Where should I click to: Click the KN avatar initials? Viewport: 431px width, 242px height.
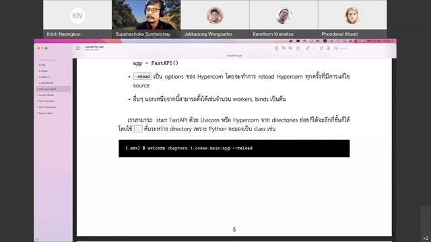pos(77,15)
